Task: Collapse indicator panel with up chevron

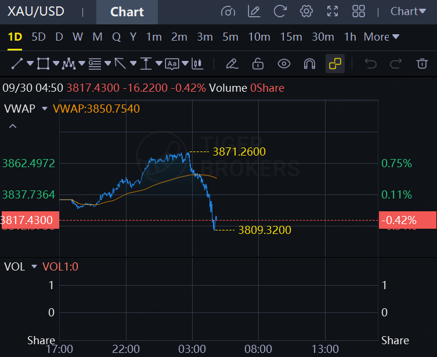Action: (13, 126)
